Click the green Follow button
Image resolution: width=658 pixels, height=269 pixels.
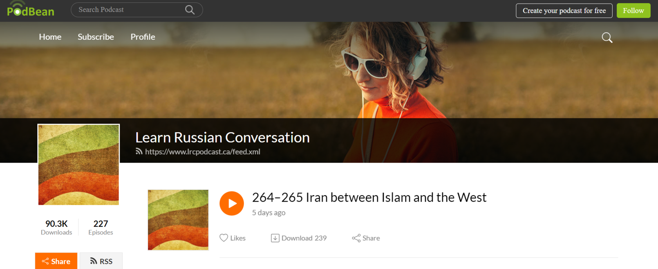pos(633,11)
